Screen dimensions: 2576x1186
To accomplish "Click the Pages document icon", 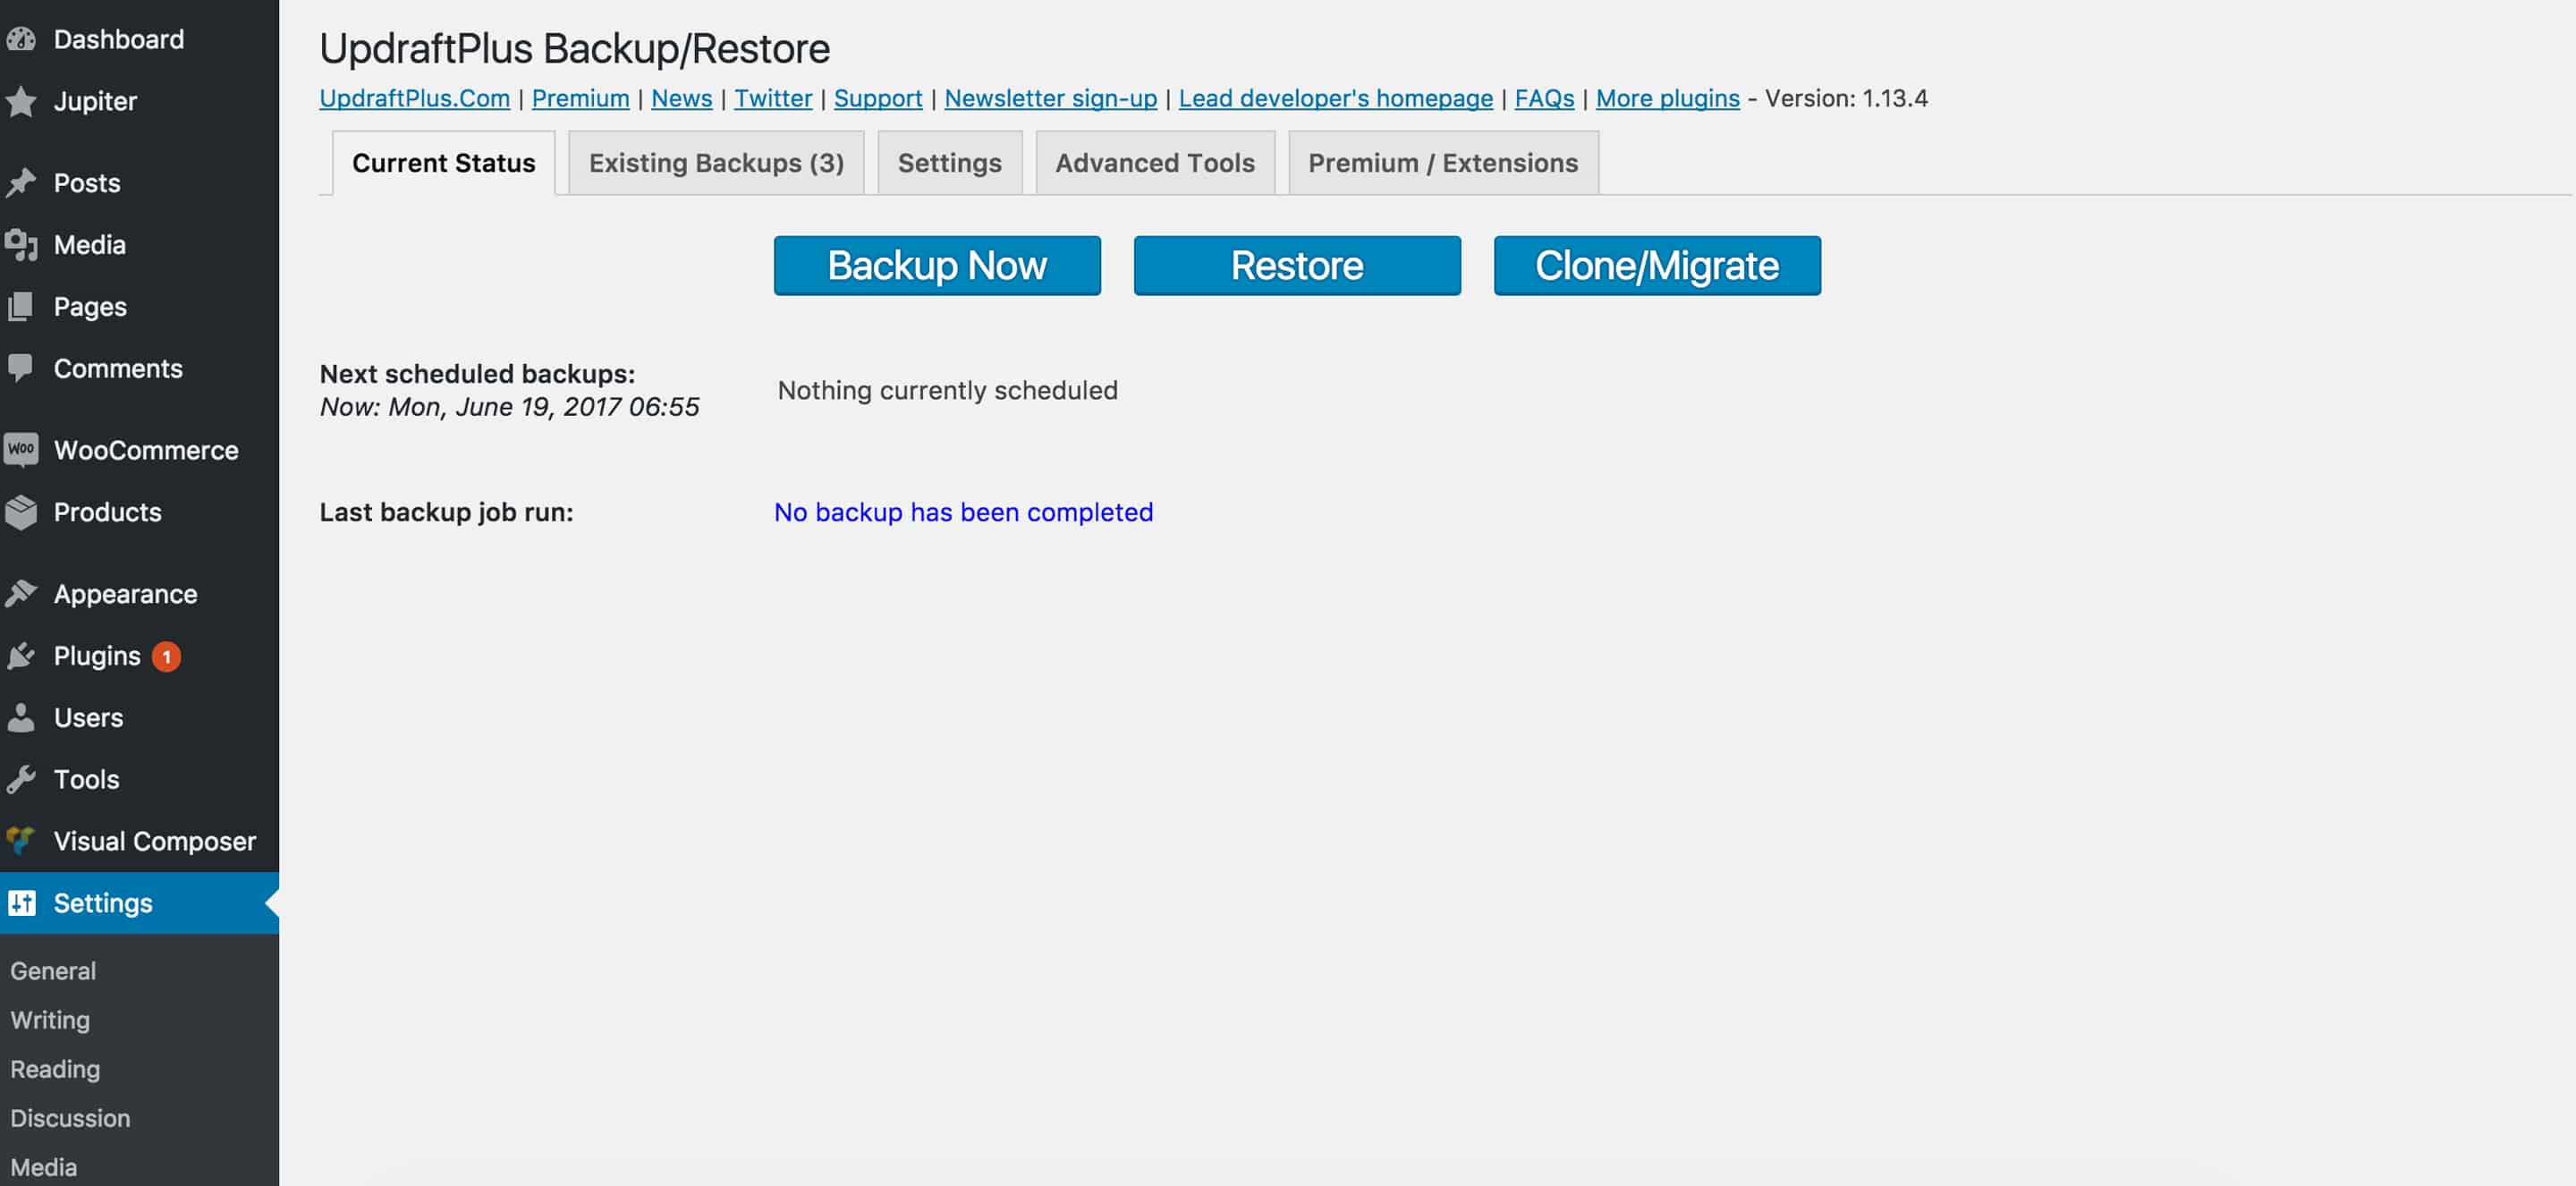I will (21, 307).
